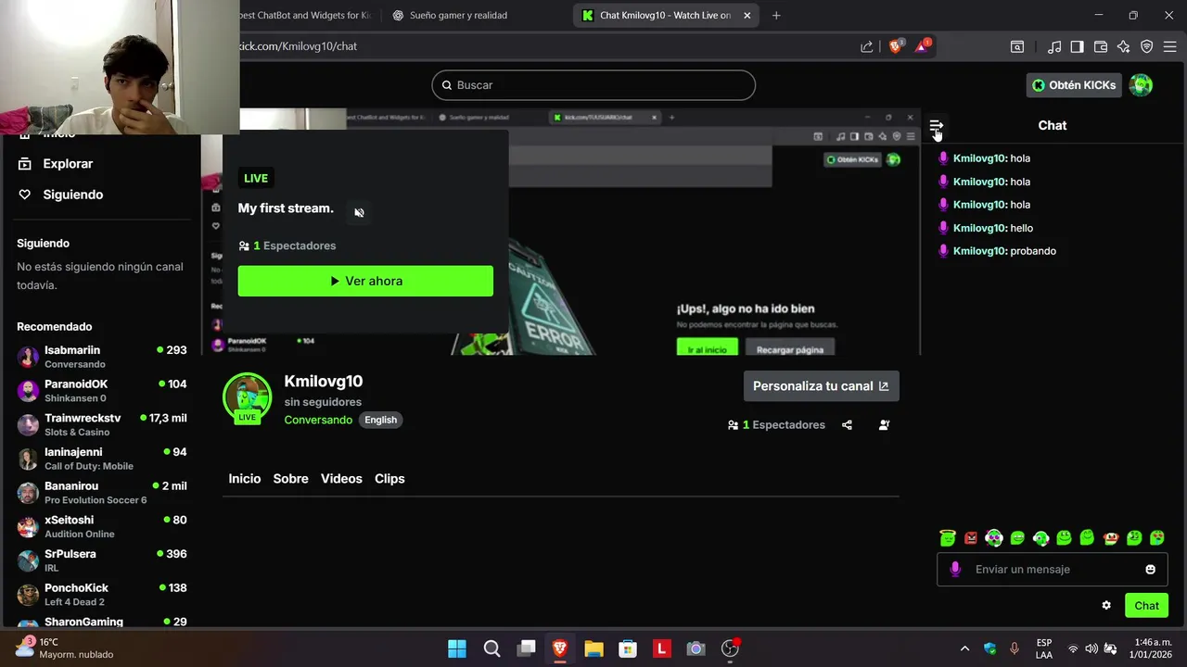This screenshot has height=667, width=1187.
Task: Open Windows taskbar search
Action: pyautogui.click(x=491, y=648)
